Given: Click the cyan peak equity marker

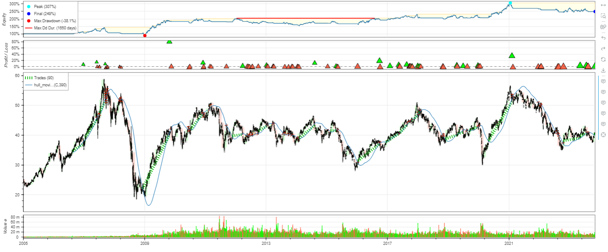Looking at the screenshot, I should [x=510, y=3].
